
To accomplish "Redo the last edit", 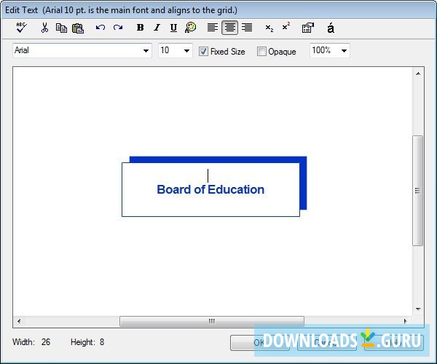I will pos(118,27).
